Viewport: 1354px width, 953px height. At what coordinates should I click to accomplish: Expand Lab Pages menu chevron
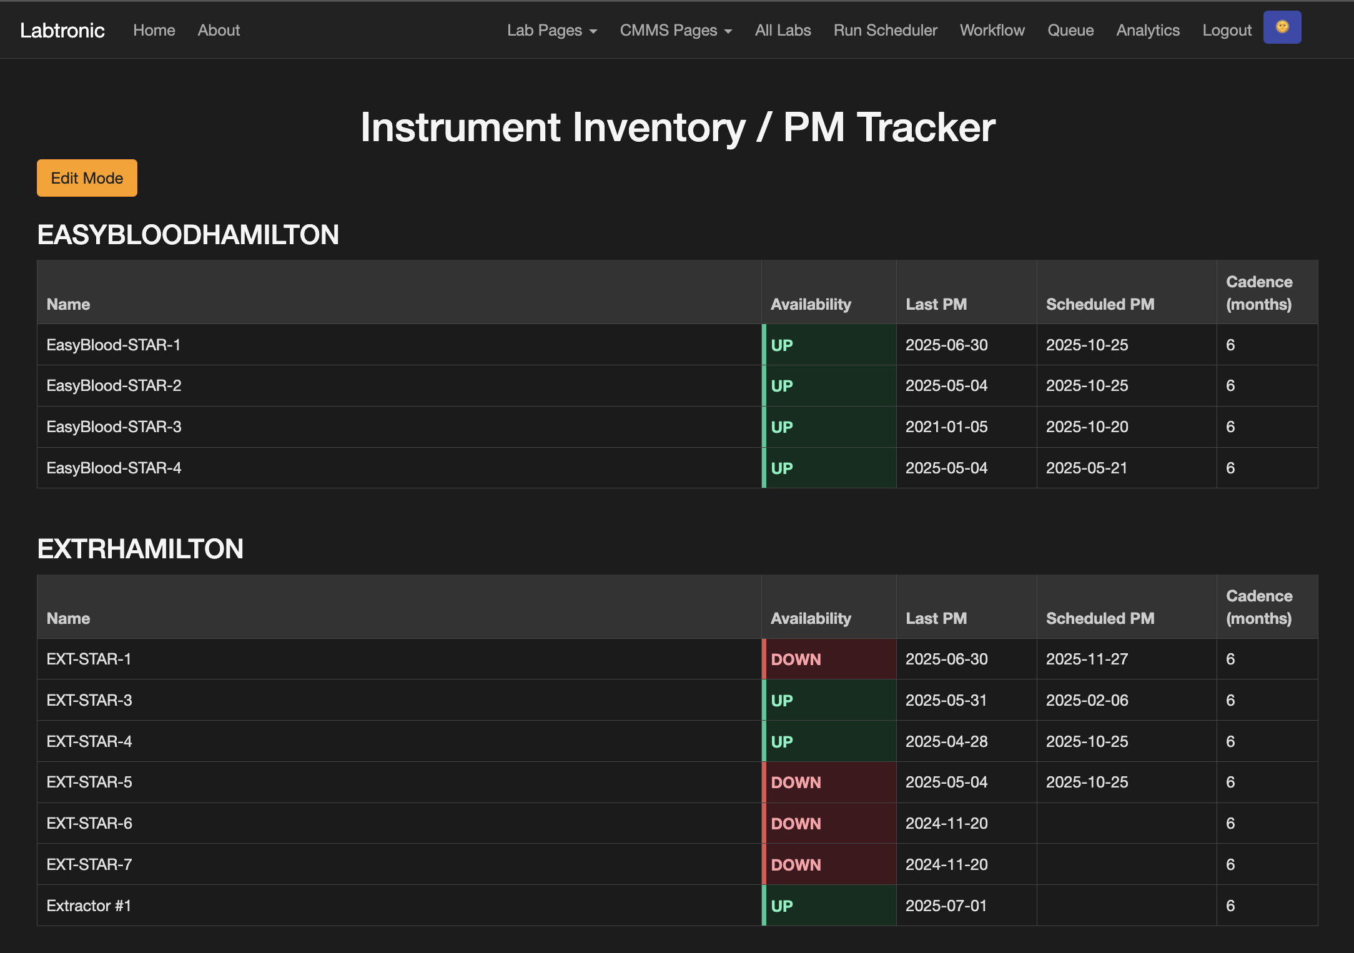pyautogui.click(x=593, y=31)
